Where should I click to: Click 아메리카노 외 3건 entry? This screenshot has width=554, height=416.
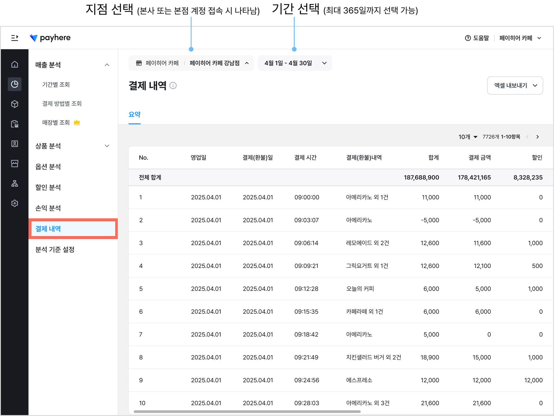(x=368, y=403)
